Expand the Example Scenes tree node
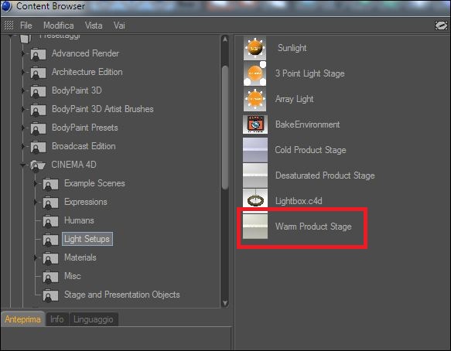 click(36, 183)
